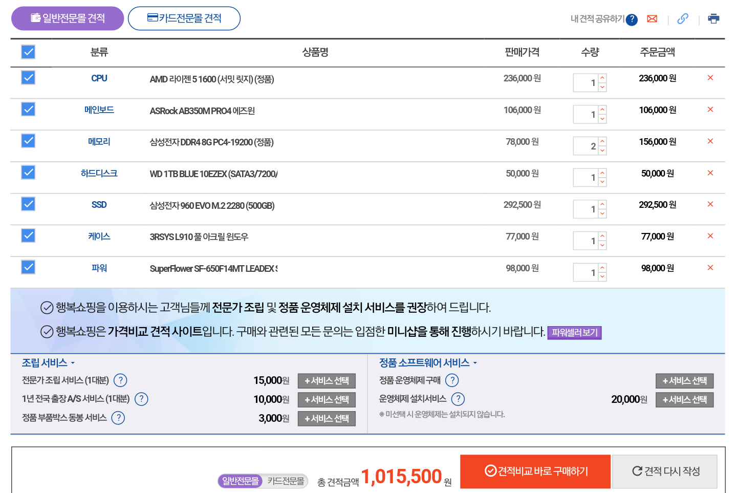Viewport: 737px width, 493px height.
Task: Open the 메인보드 category link
Action: (x=99, y=110)
